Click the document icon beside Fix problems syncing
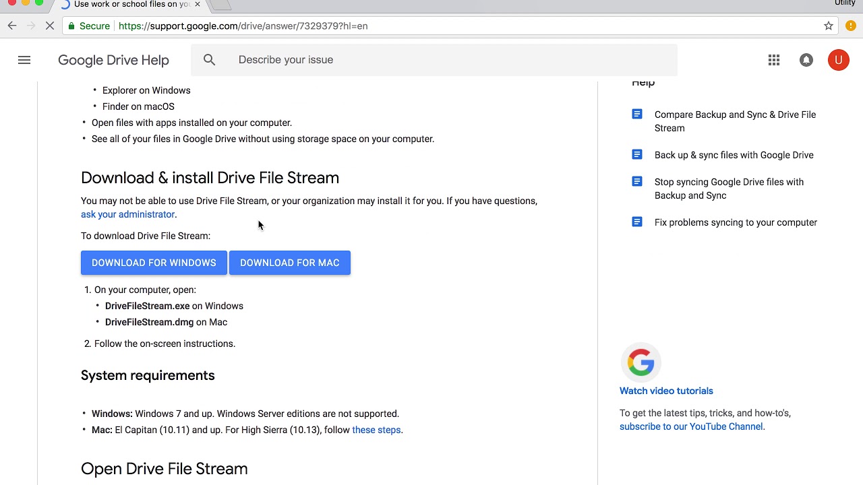 pyautogui.click(x=637, y=222)
